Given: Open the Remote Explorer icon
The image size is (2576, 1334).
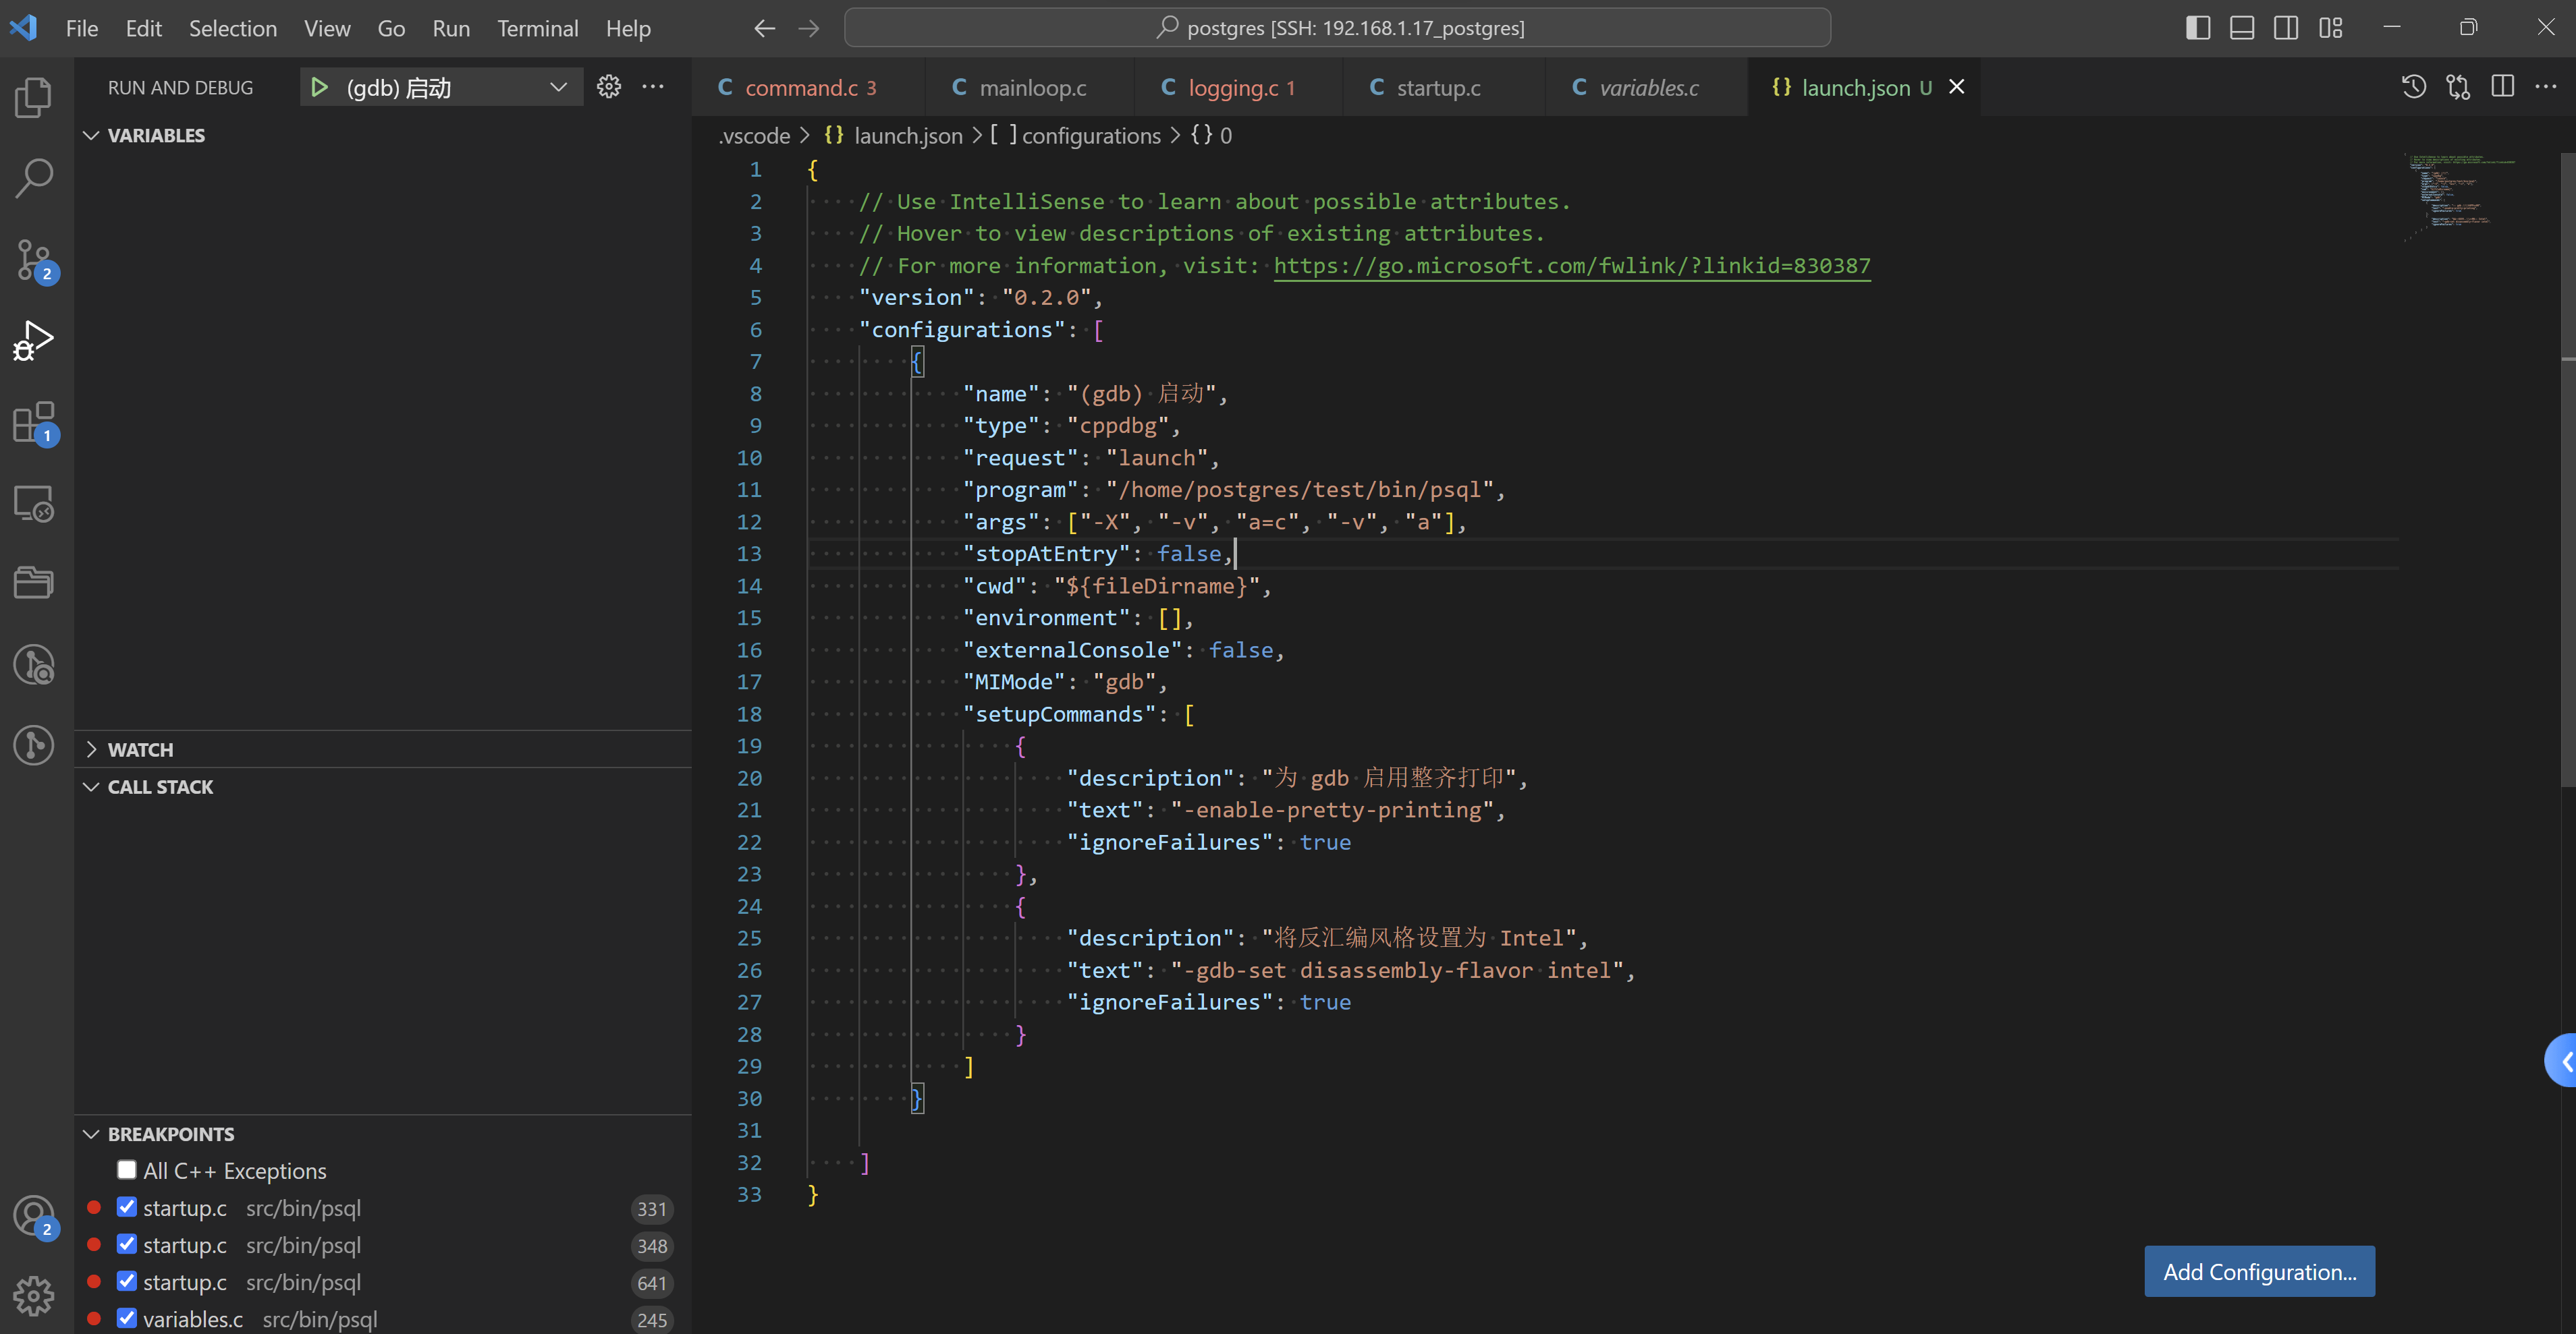Looking at the screenshot, I should click(x=34, y=504).
